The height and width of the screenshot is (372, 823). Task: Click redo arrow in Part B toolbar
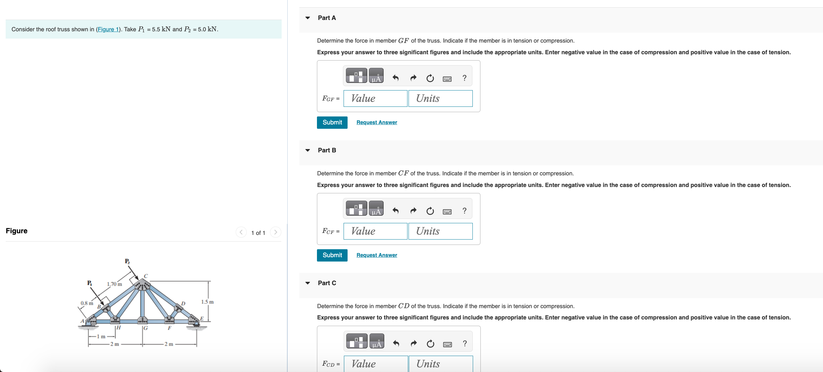(413, 211)
